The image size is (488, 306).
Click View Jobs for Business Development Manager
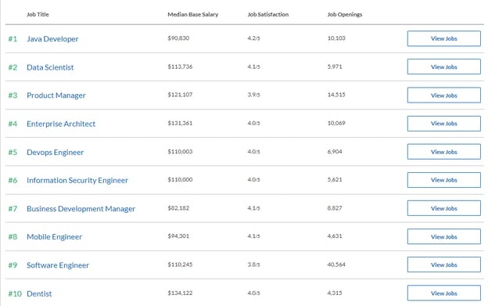coord(443,208)
